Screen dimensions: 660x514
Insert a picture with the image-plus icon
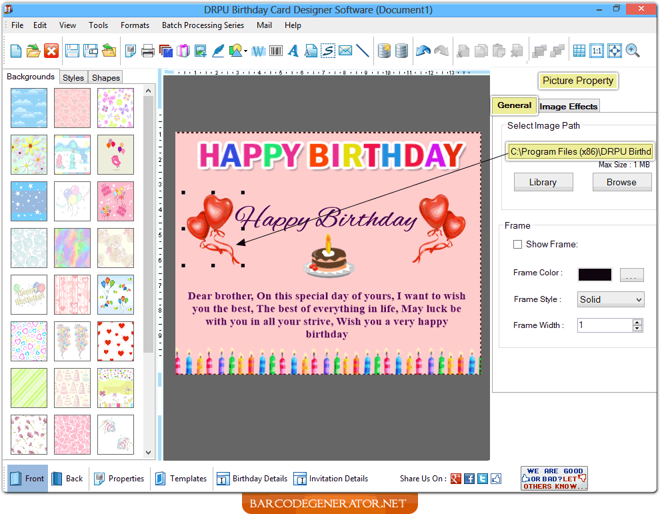[x=201, y=51]
